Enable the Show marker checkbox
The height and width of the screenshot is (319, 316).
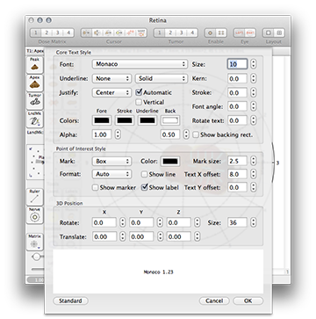click(95, 187)
